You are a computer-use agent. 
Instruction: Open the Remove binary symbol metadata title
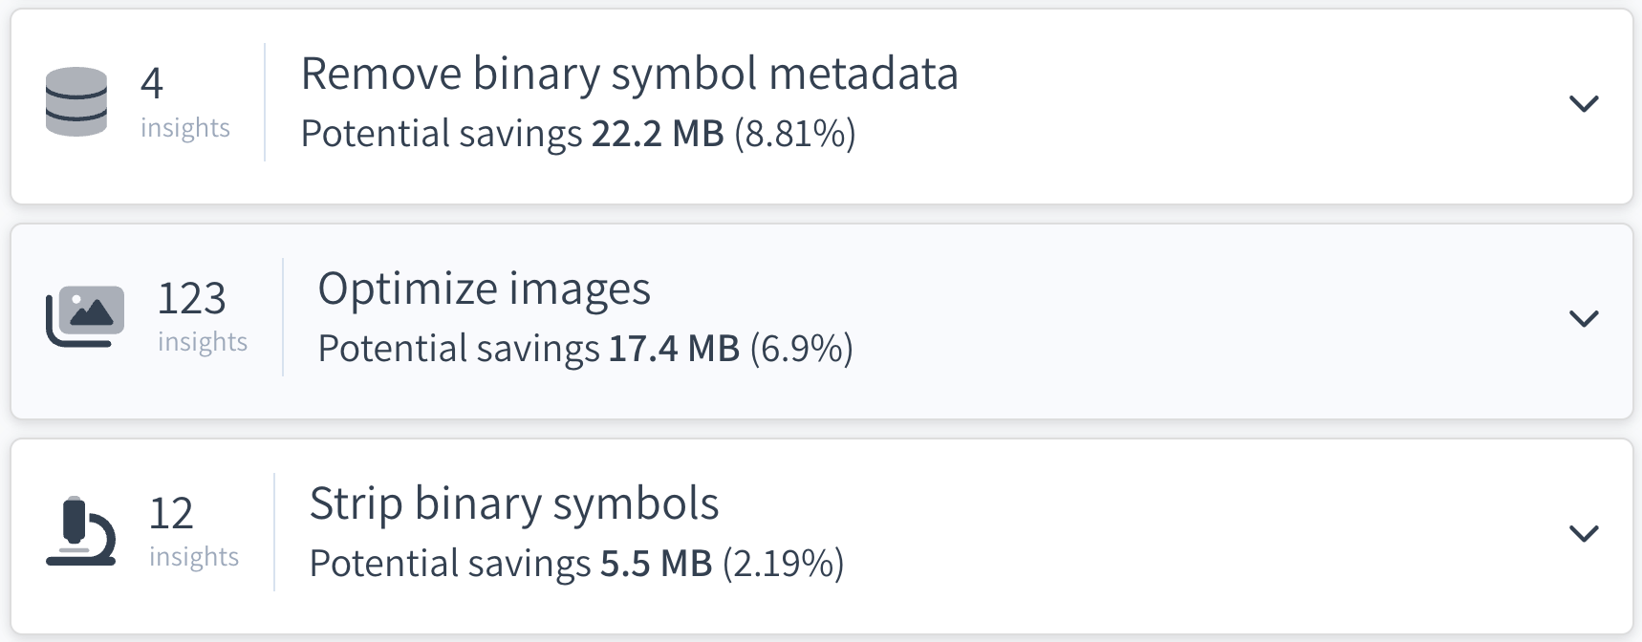click(629, 74)
